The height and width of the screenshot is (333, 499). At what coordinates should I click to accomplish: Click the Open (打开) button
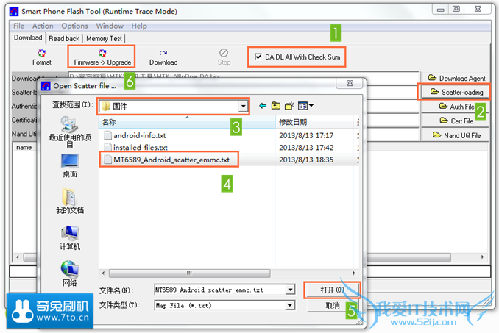[x=332, y=290]
